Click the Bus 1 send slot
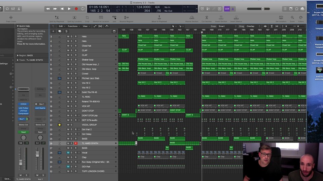Image resolution: width=323 pixels, height=181 pixels. tap(22, 119)
